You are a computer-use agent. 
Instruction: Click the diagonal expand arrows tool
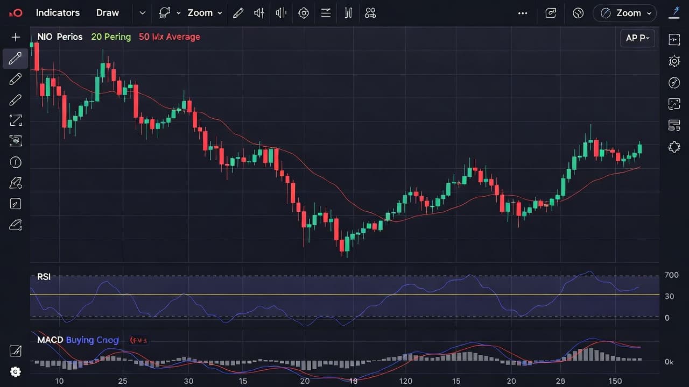[16, 120]
